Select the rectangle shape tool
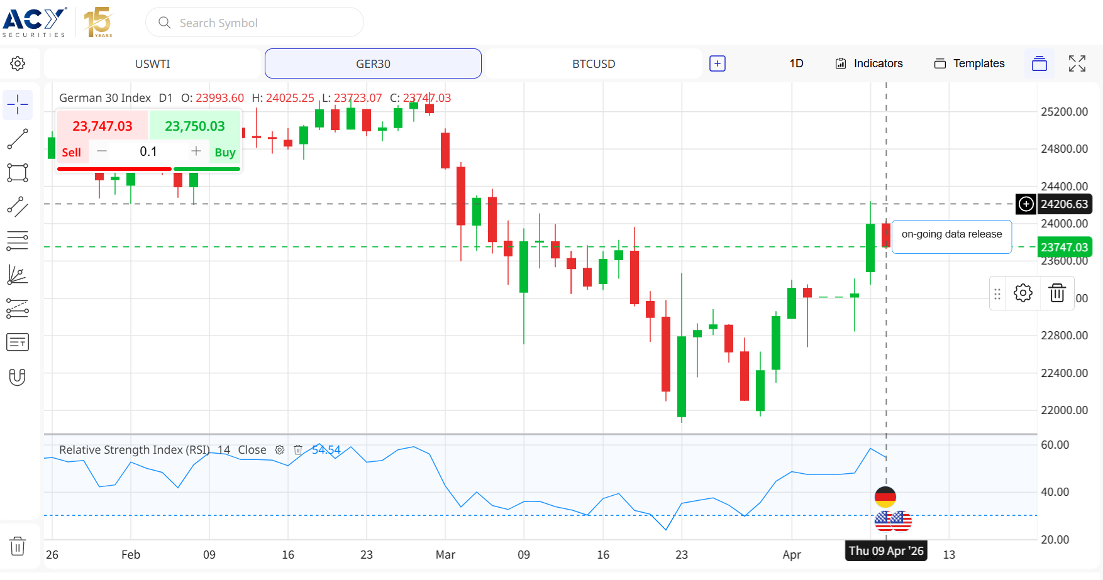 coord(18,173)
